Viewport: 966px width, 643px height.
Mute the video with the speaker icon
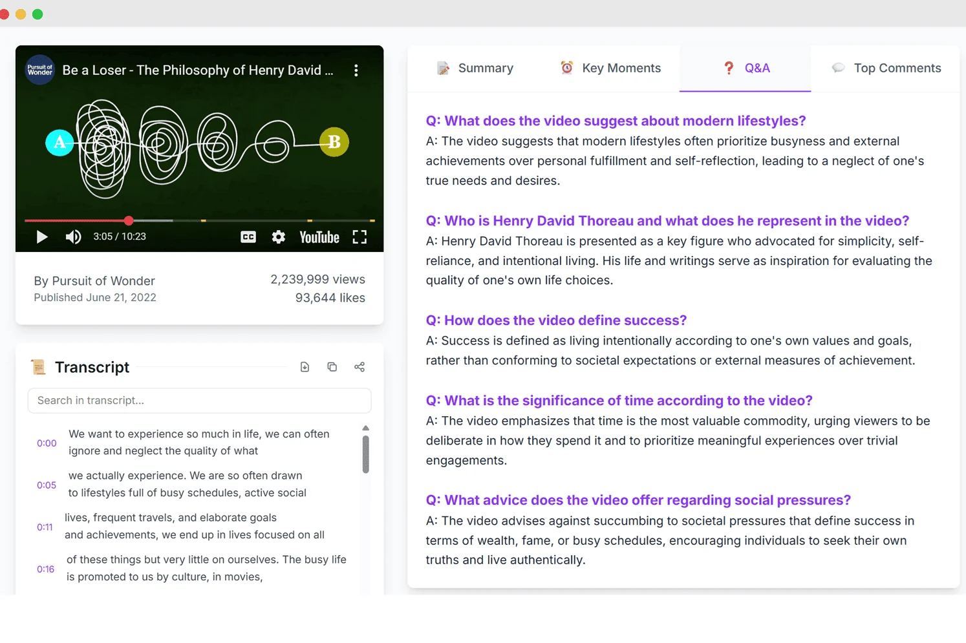point(73,237)
